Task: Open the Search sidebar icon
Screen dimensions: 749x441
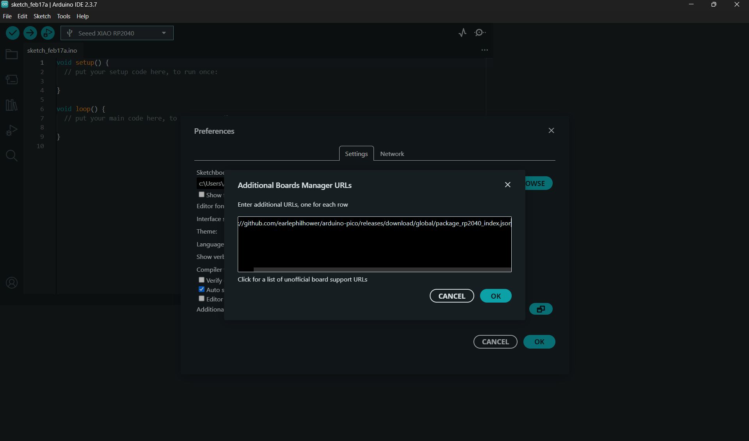Action: click(12, 156)
